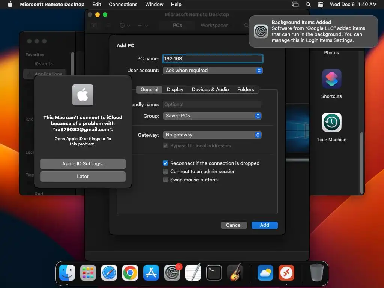Click Apple ID Settings button
This screenshot has height=288, width=384.
(x=83, y=163)
